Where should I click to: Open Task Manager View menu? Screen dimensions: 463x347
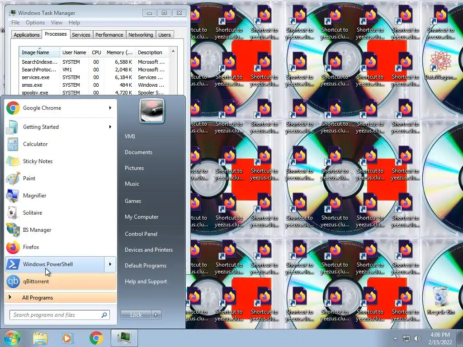(x=57, y=23)
